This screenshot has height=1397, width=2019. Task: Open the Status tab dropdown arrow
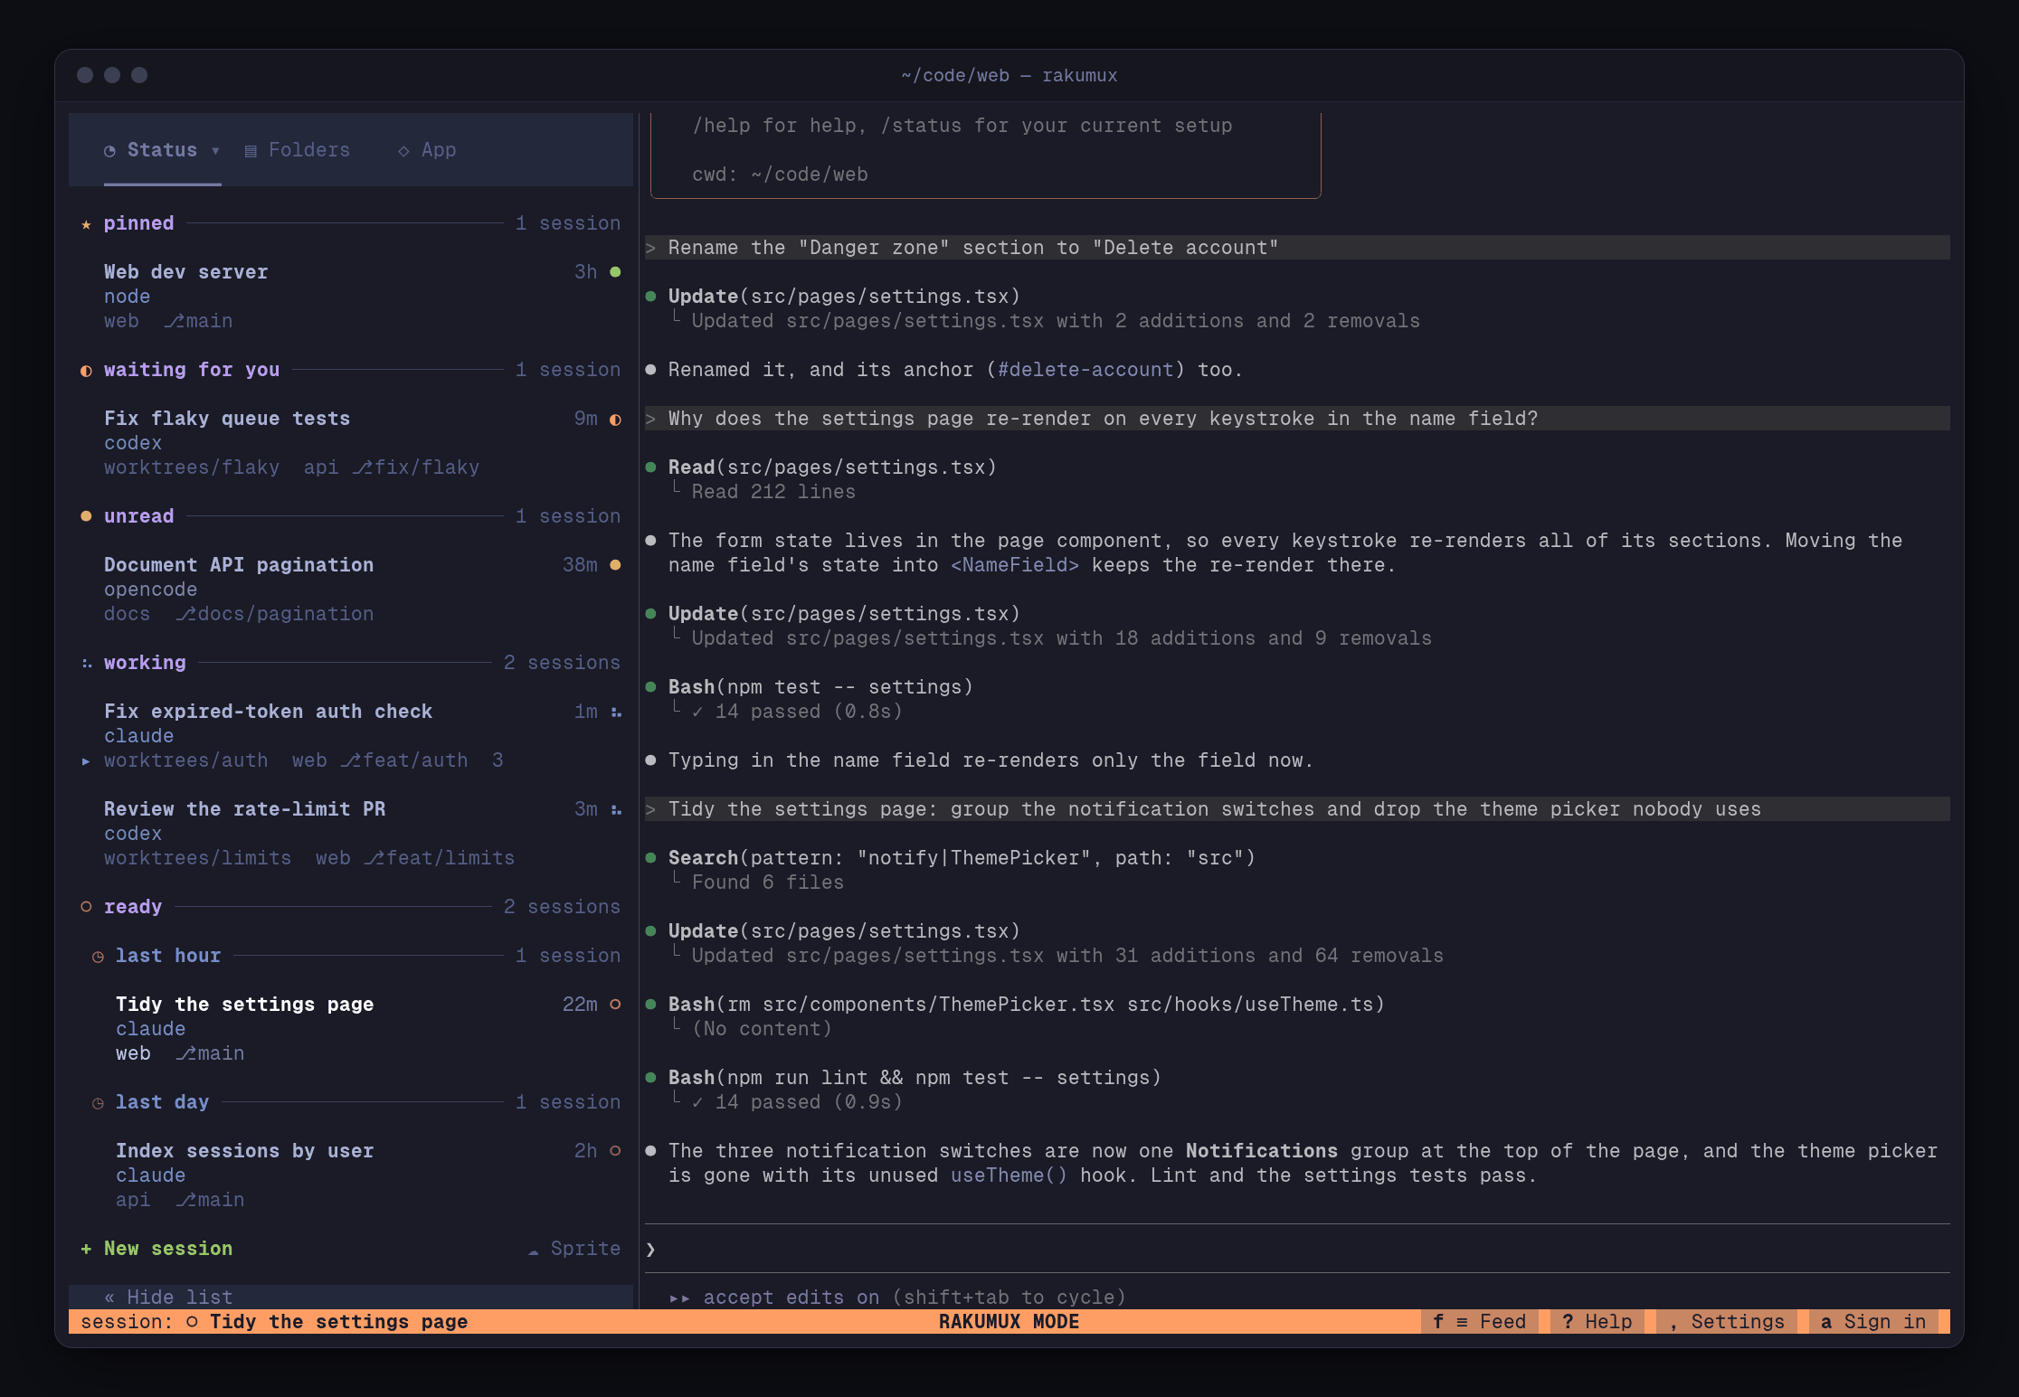click(215, 151)
